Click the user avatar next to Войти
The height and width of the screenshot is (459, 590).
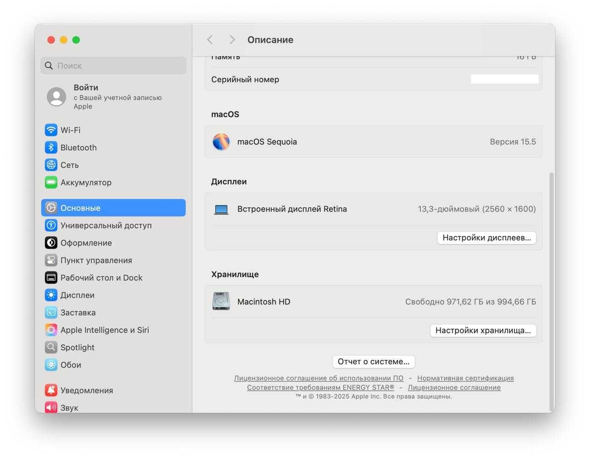pyautogui.click(x=57, y=97)
